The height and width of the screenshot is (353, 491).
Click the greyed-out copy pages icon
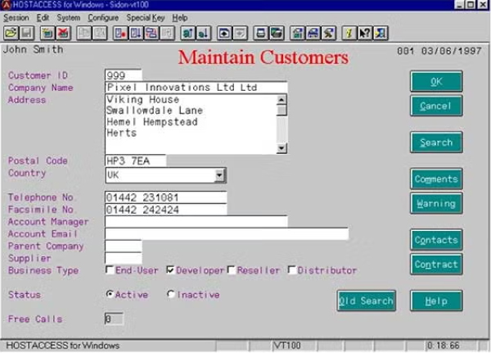pyautogui.click(x=84, y=33)
